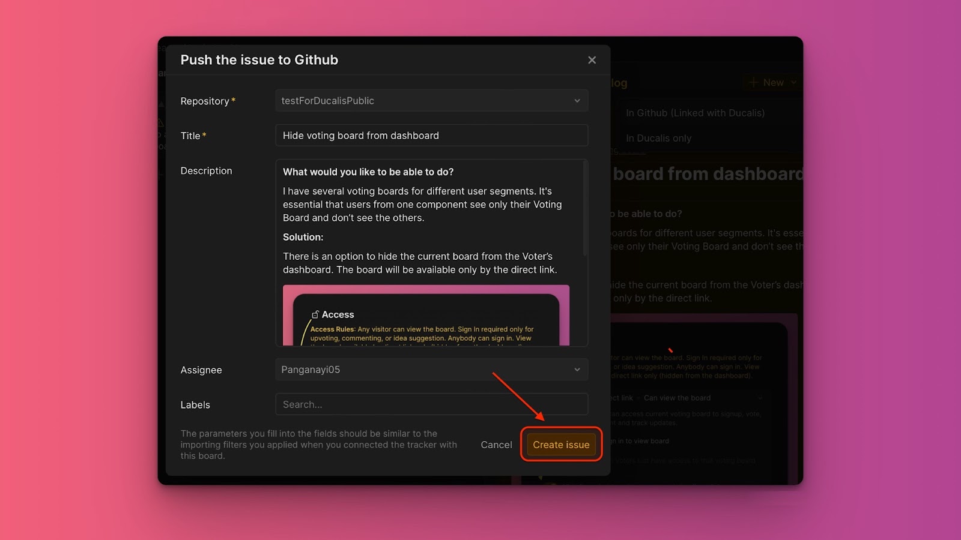Click into the Labels search field
Viewport: 961px width, 540px height.
coord(431,404)
